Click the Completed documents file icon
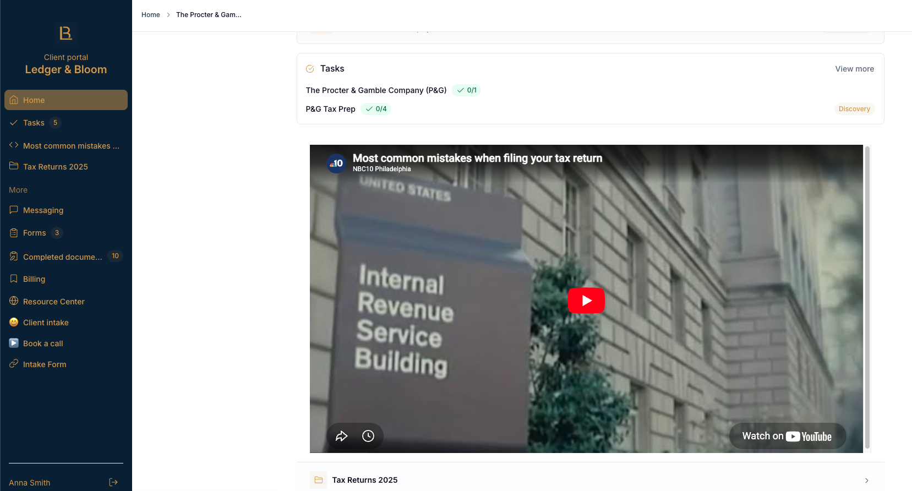Image resolution: width=912 pixels, height=491 pixels. coord(14,257)
